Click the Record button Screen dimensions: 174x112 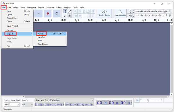(x=48, y=14)
